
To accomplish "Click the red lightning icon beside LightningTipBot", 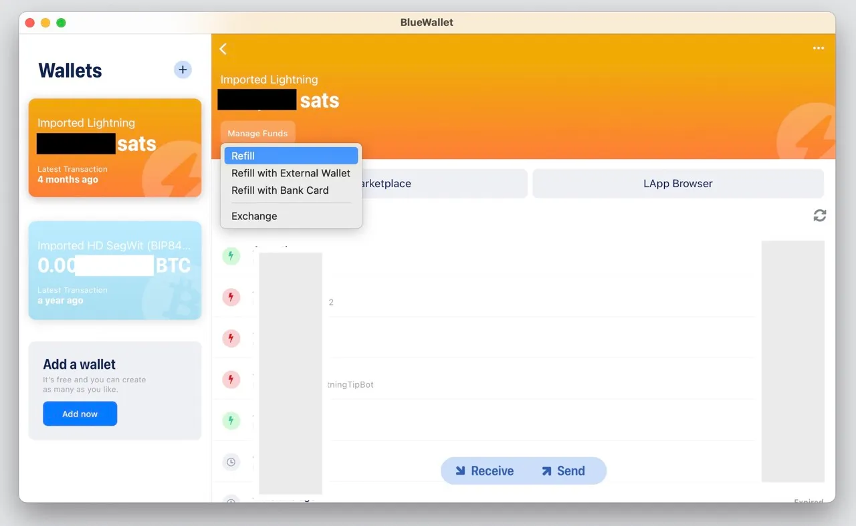I will [x=231, y=380].
